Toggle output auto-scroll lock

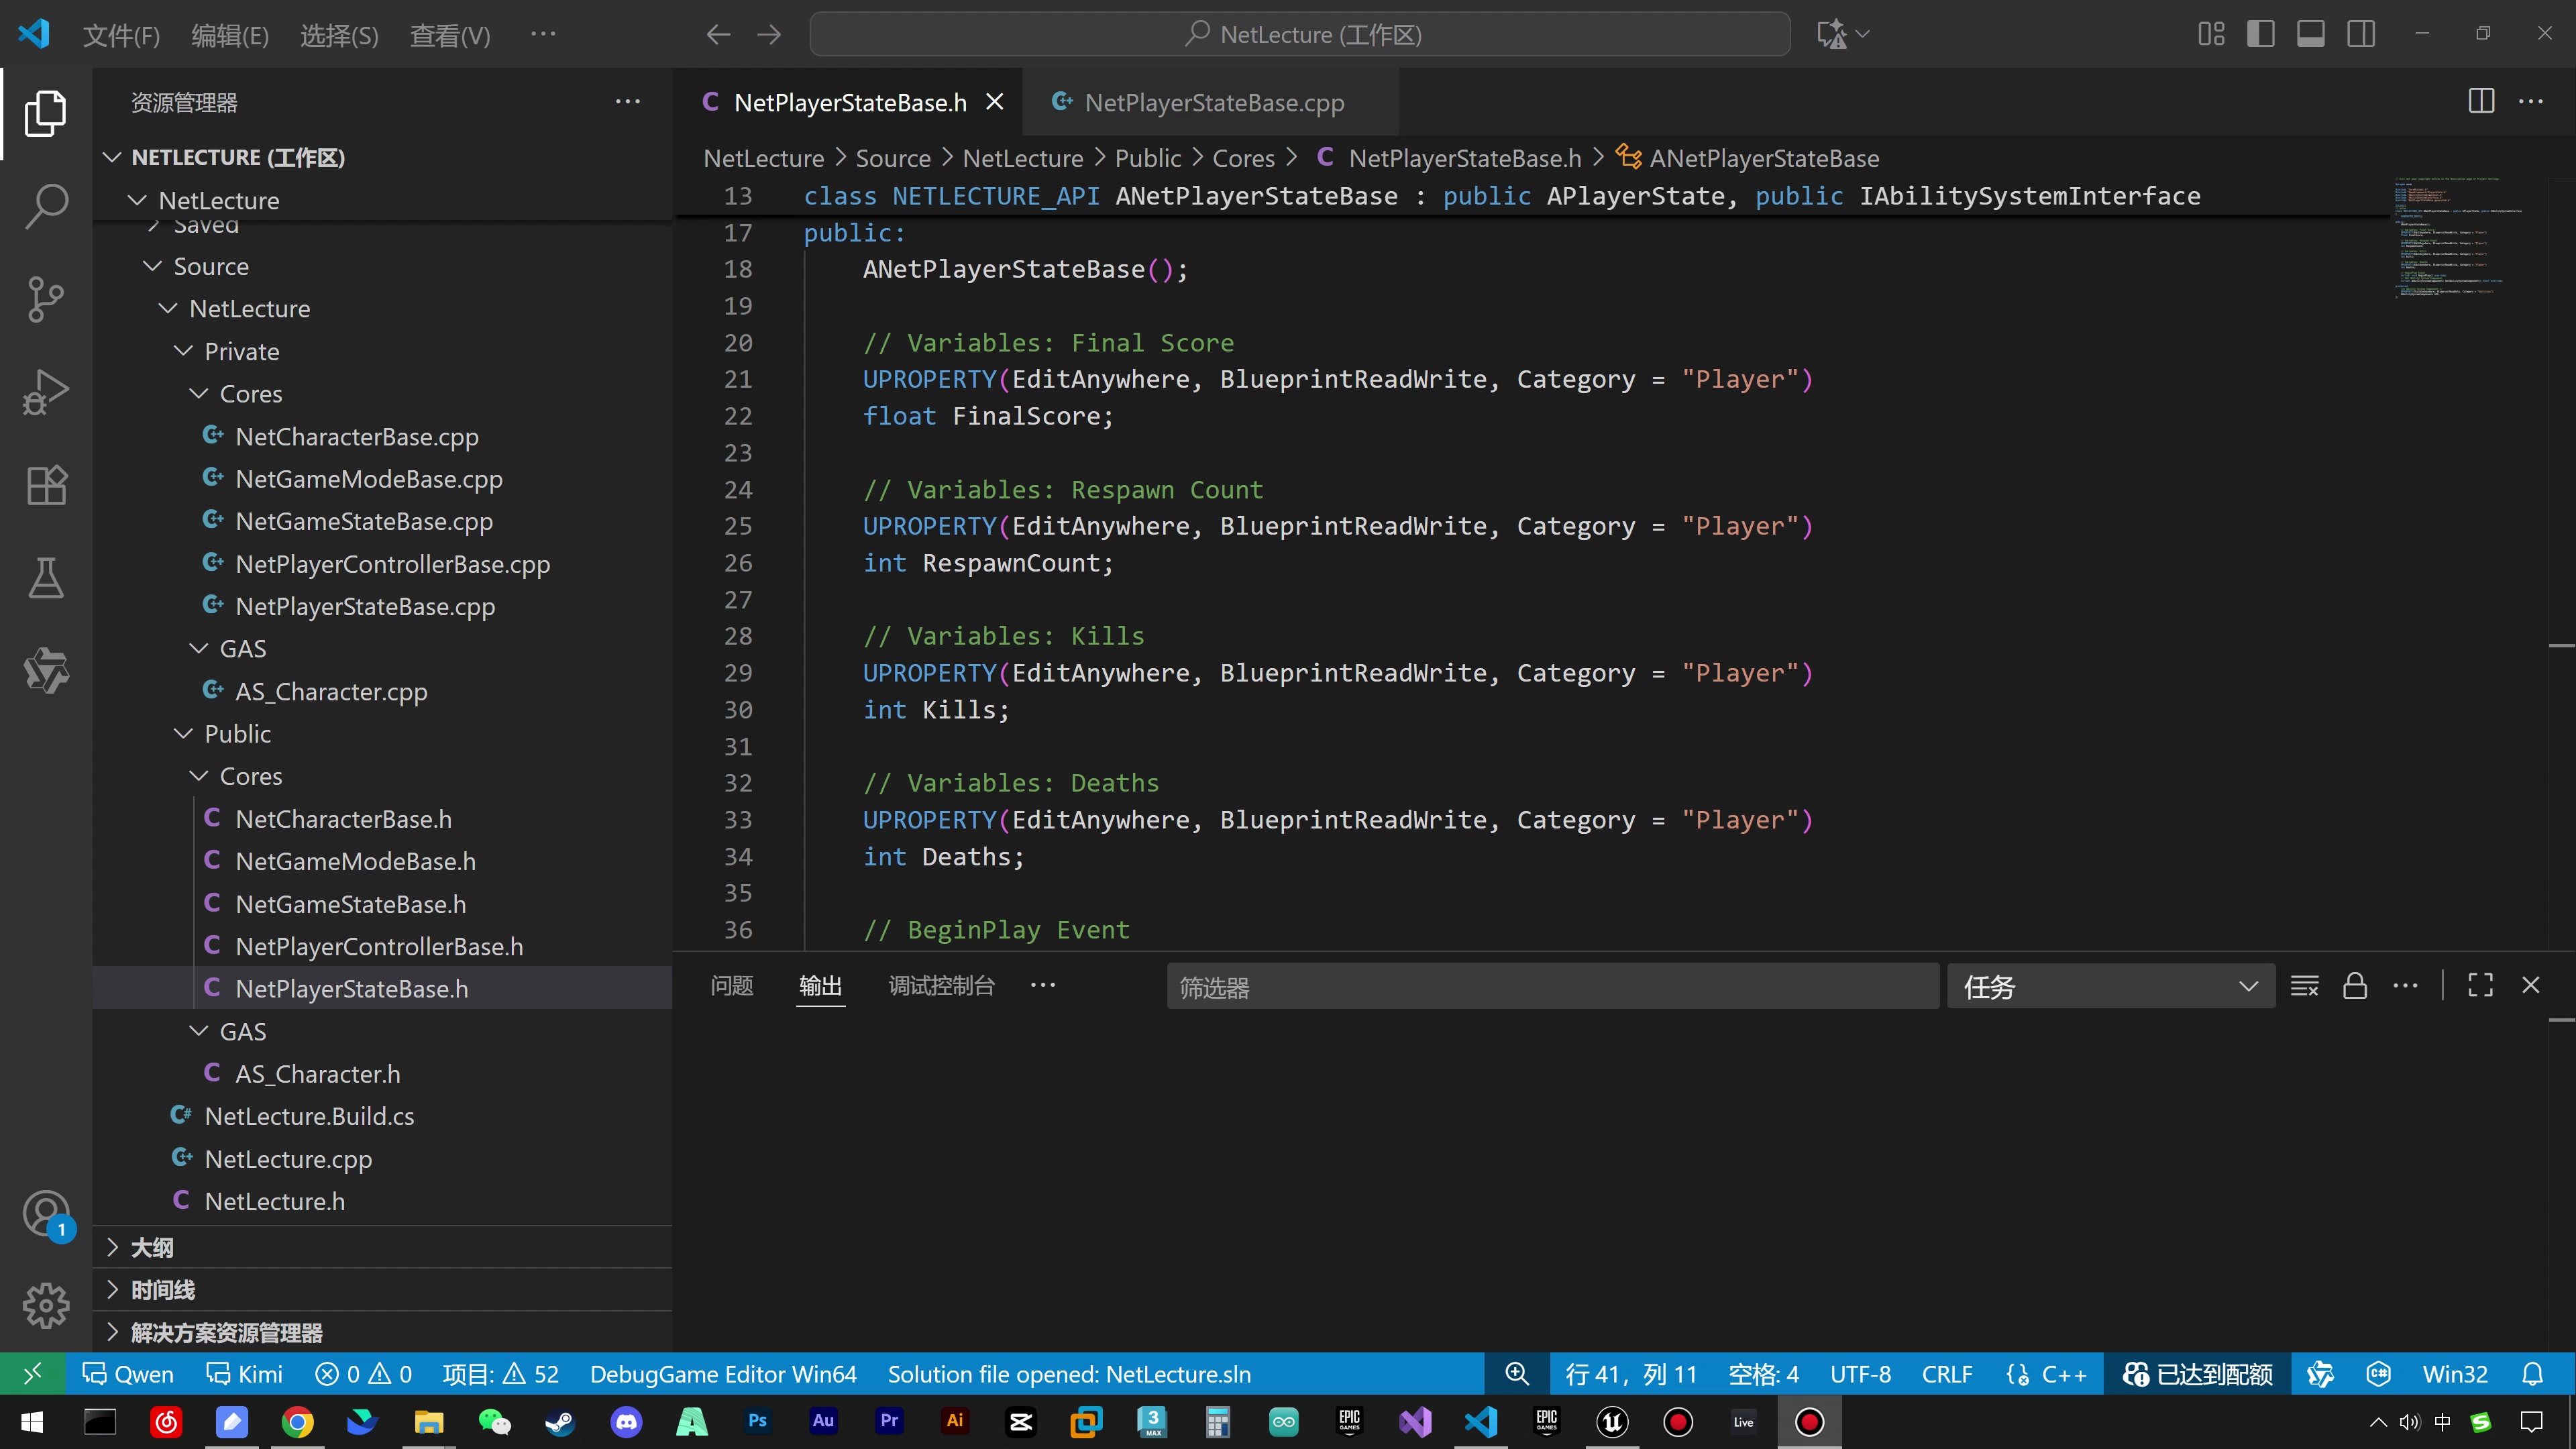pos(2355,986)
